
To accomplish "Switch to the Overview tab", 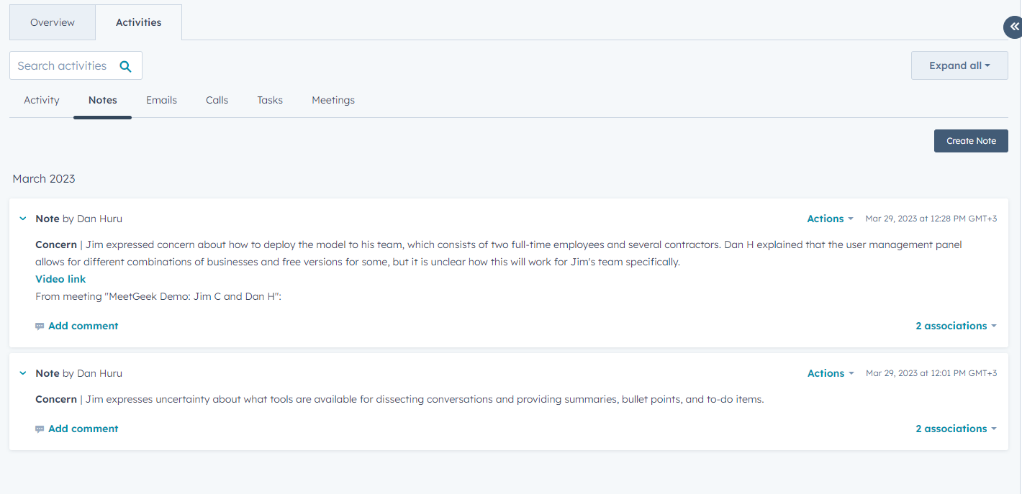I will (52, 22).
